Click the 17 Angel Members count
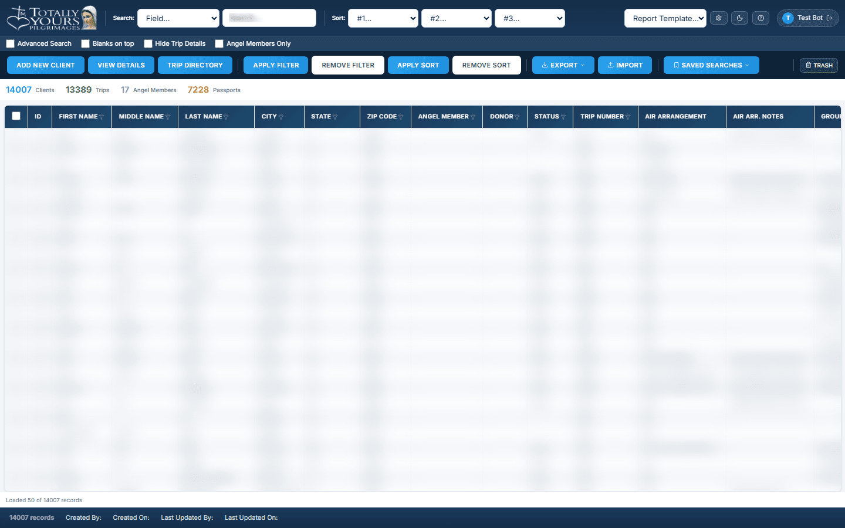 click(x=148, y=90)
